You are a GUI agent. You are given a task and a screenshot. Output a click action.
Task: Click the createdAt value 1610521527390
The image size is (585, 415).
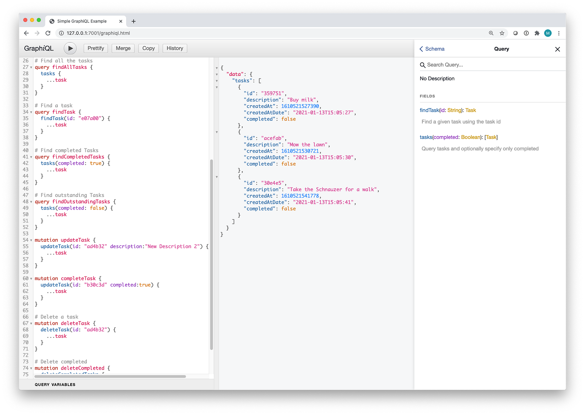pos(300,106)
